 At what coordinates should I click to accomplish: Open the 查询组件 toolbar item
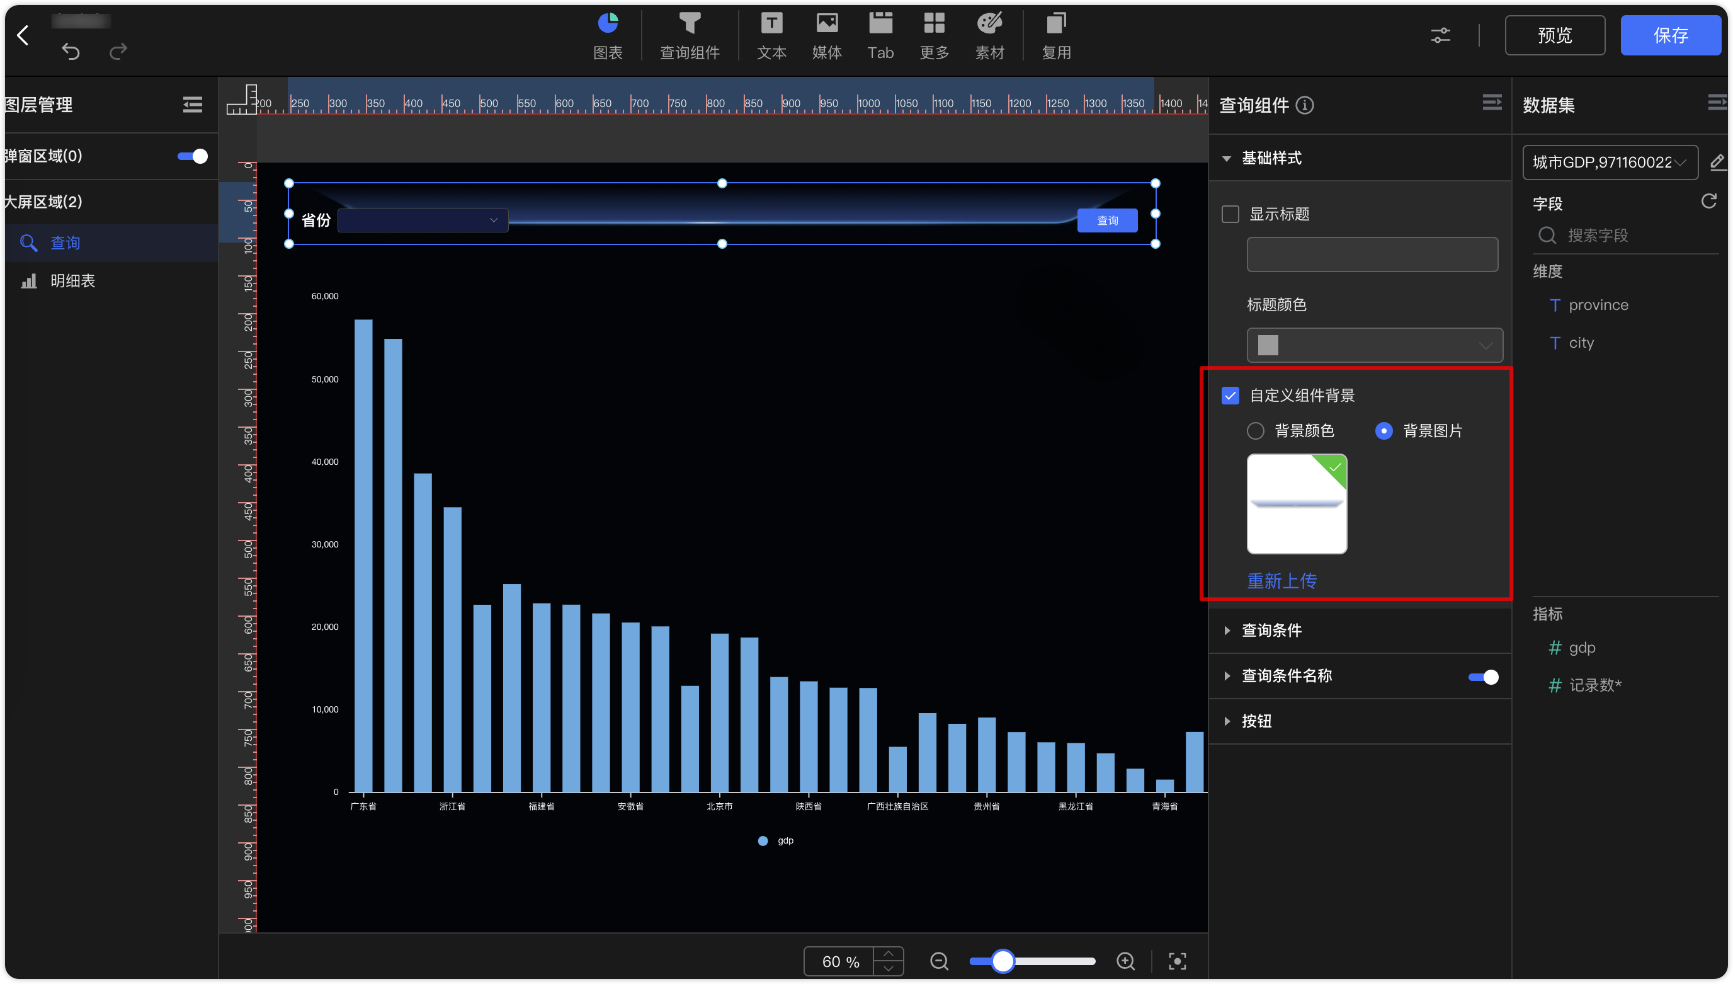point(689,37)
